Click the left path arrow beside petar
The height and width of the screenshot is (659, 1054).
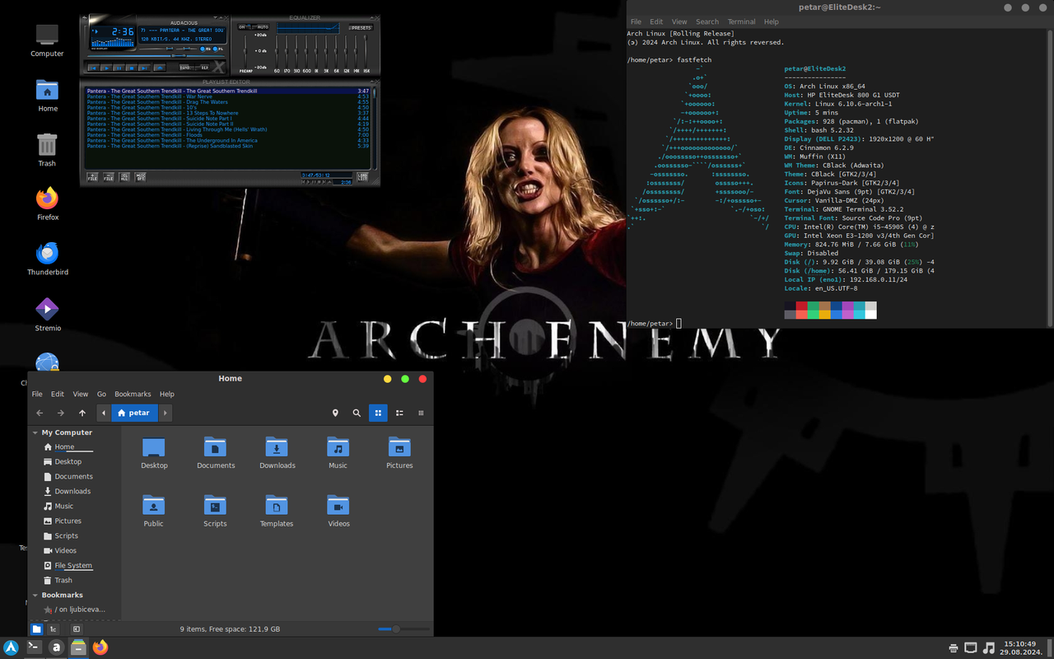104,413
